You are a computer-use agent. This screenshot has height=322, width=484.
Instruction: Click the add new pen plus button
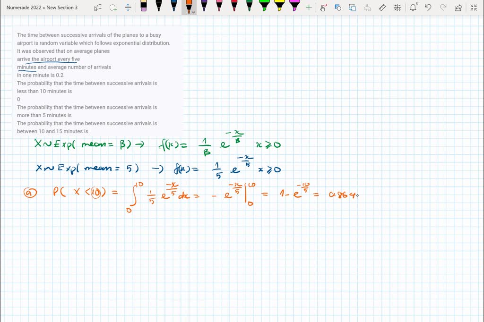[x=309, y=8]
